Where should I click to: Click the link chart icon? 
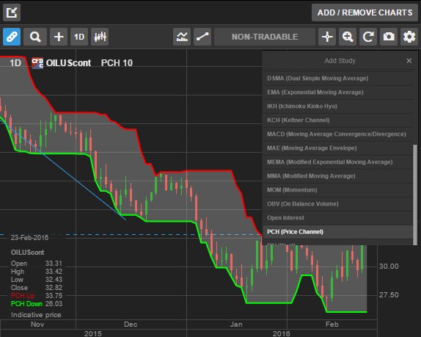(x=12, y=37)
